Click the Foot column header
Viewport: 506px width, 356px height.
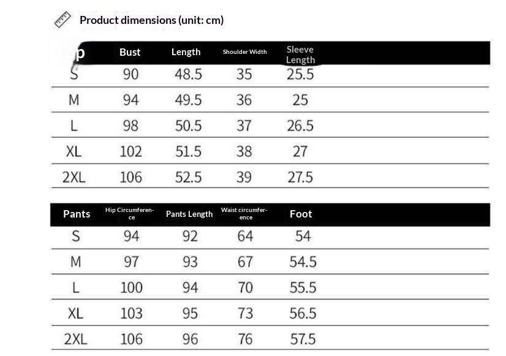point(301,214)
